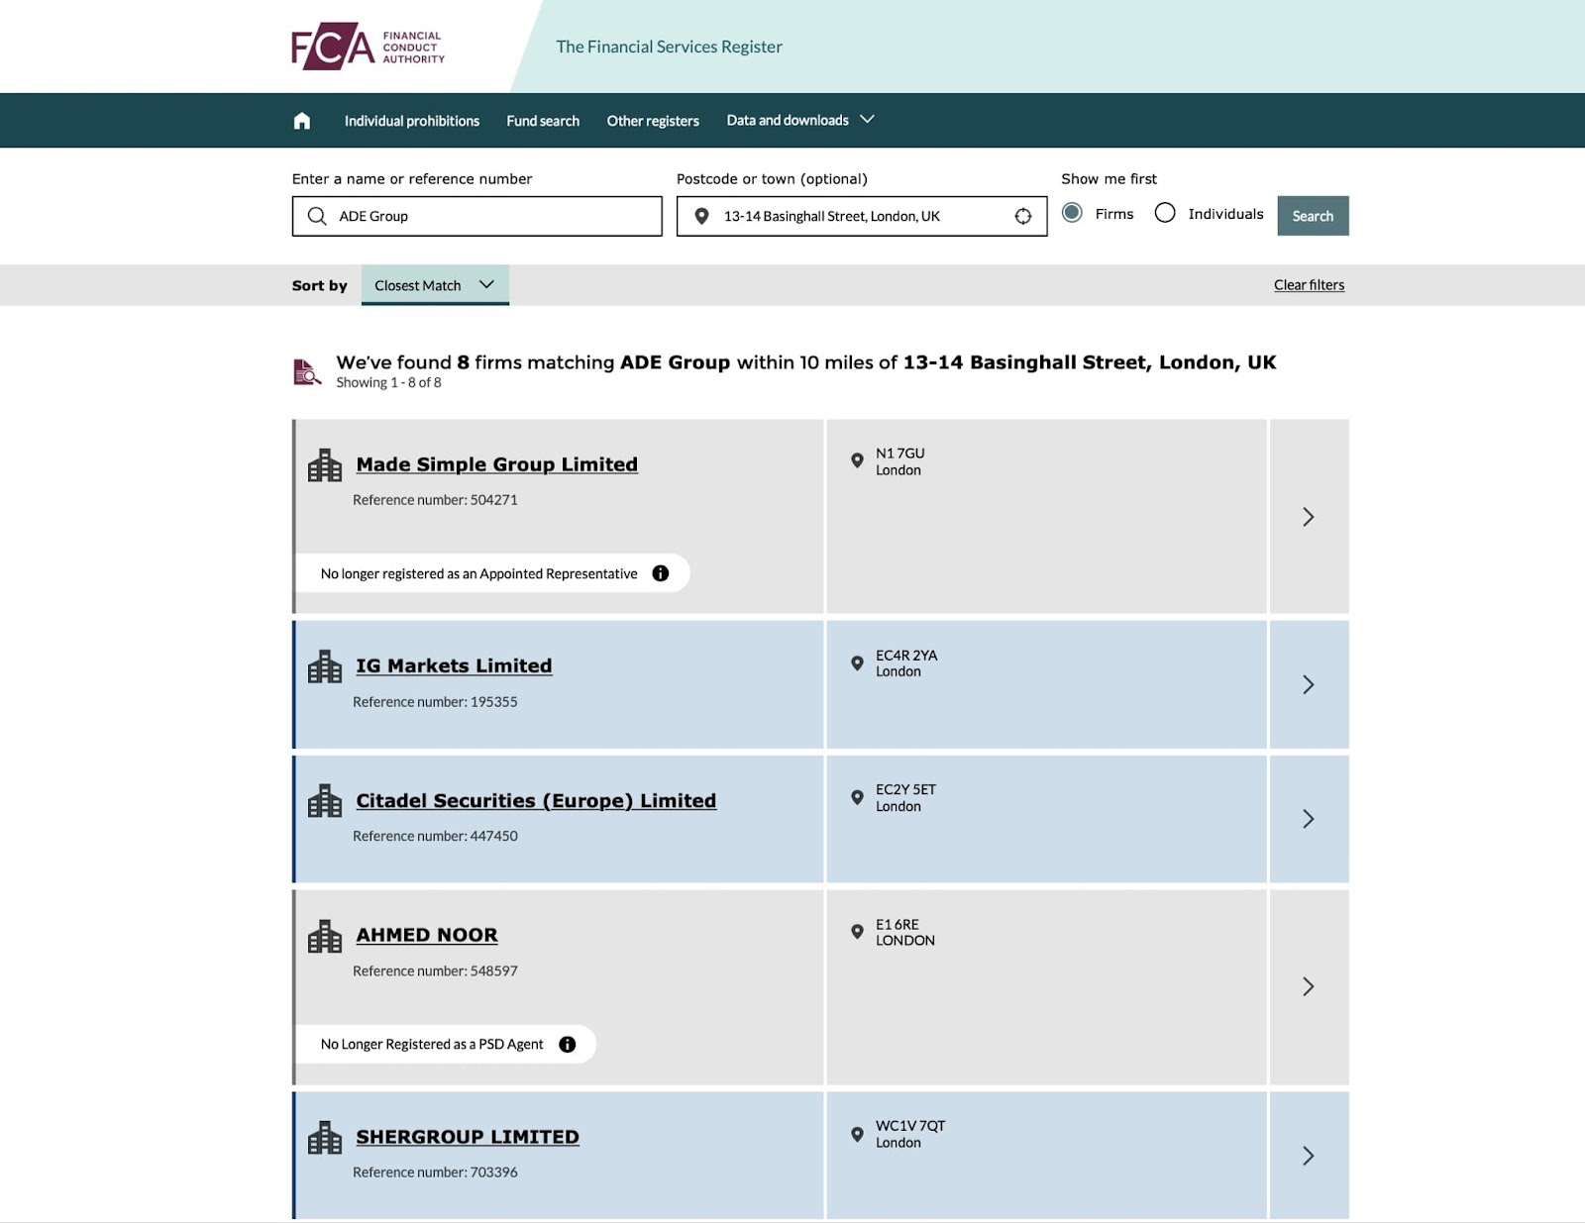
Task: Click postcode text 'EC4R 2YA'
Action: click(906, 656)
